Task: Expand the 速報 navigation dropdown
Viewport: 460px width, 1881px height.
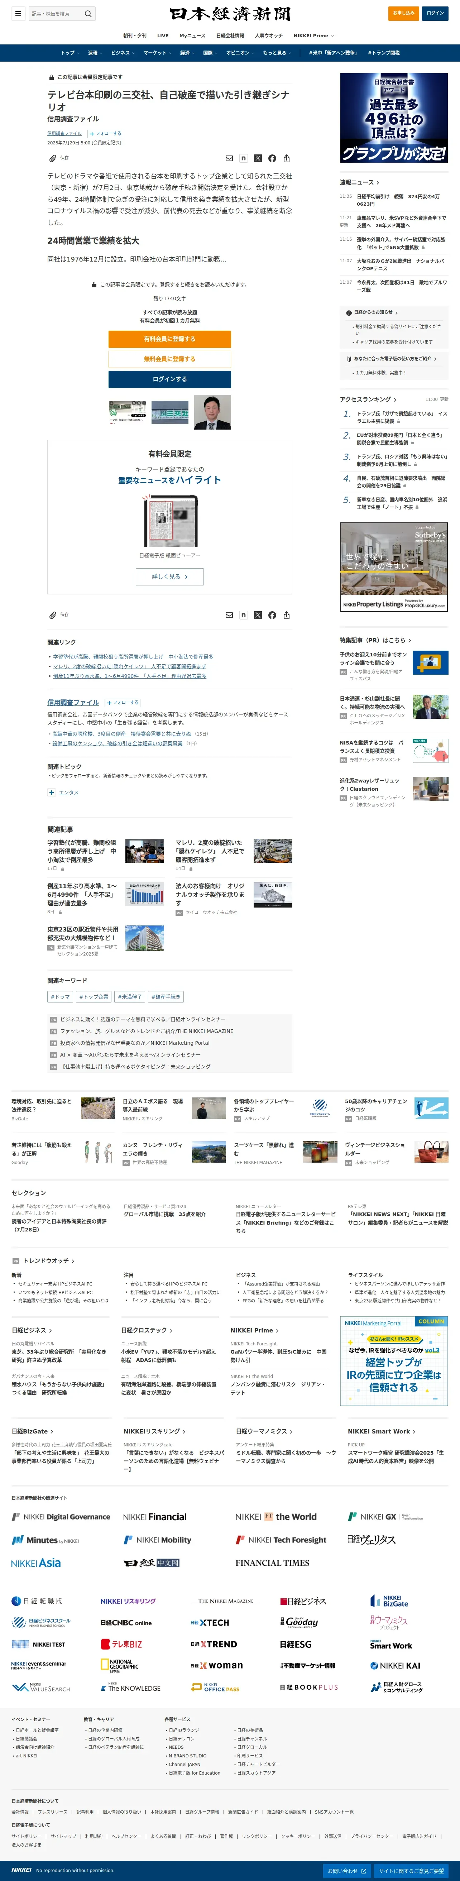Action: coord(96,53)
